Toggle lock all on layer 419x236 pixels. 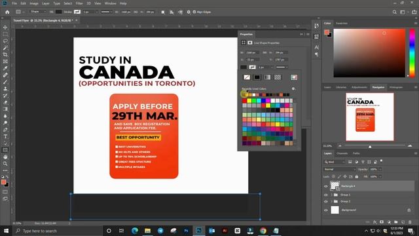356,176
